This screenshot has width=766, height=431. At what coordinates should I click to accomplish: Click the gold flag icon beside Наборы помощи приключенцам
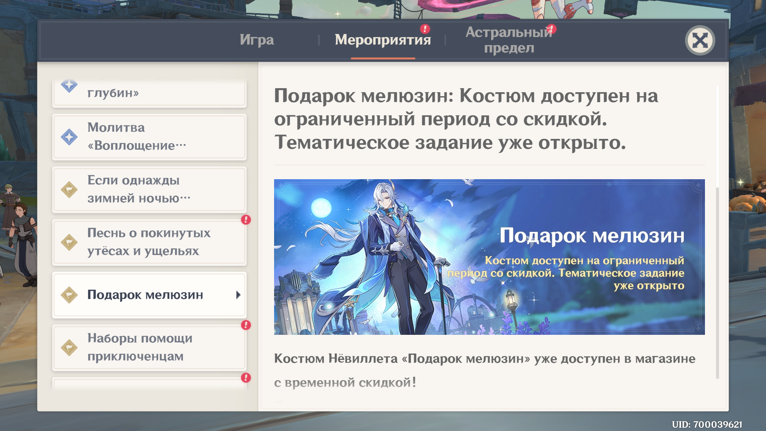(x=69, y=348)
